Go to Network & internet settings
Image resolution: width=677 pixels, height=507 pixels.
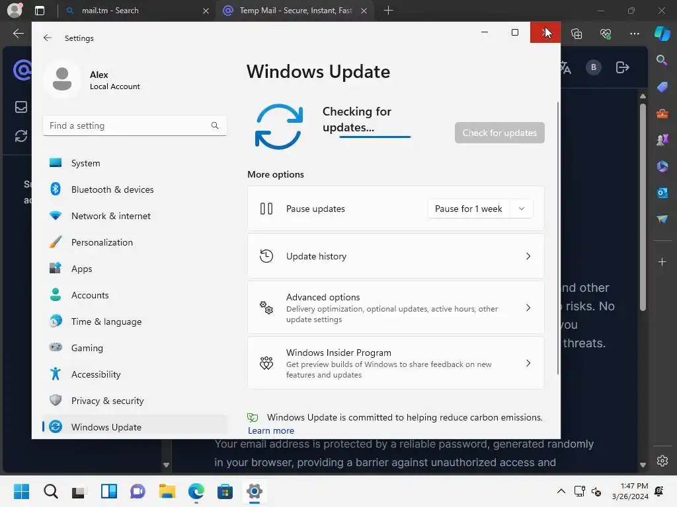pos(135,216)
